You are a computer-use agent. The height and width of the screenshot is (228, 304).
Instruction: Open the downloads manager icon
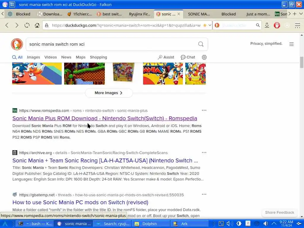[267, 25]
